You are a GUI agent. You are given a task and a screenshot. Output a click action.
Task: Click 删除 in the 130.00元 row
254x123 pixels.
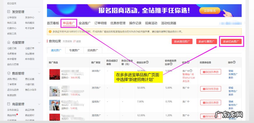(x=231, y=95)
